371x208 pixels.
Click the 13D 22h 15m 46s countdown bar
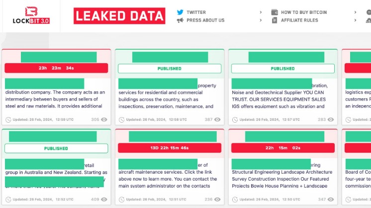[x=170, y=148]
